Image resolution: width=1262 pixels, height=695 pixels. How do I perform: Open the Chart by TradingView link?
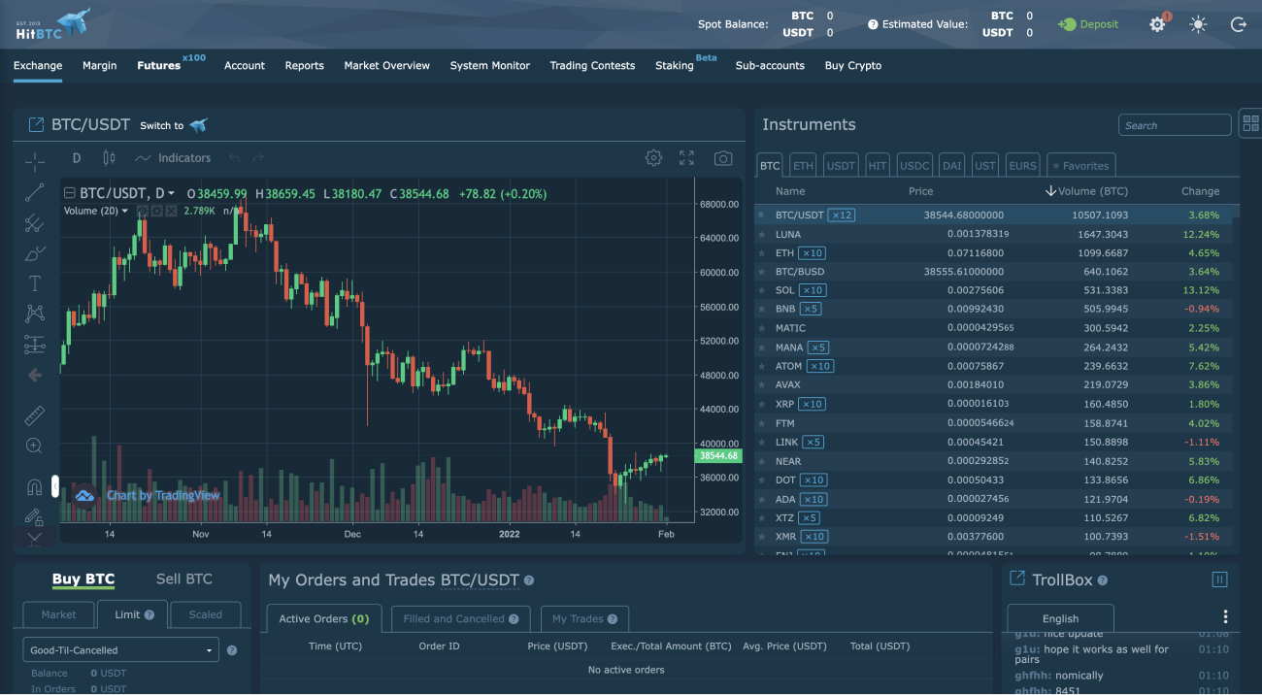163,495
